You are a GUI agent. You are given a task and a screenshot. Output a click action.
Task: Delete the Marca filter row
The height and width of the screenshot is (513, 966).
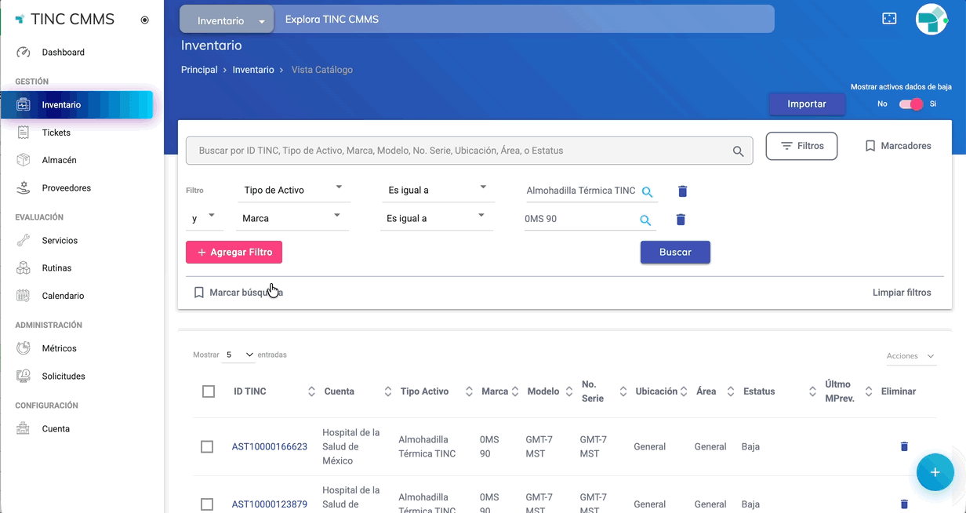681,220
